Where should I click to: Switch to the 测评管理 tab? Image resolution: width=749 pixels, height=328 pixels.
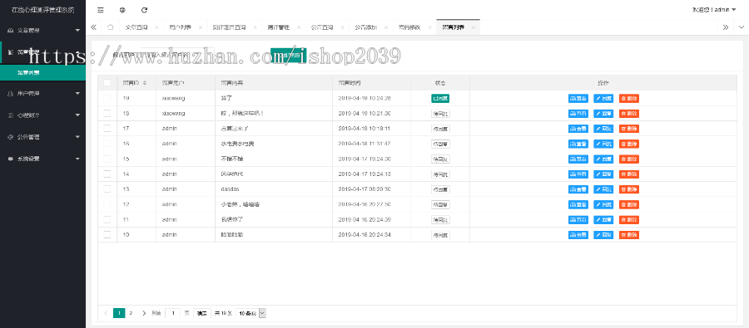[x=279, y=27]
